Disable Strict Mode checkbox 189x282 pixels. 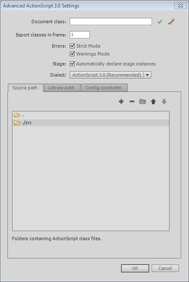72,46
